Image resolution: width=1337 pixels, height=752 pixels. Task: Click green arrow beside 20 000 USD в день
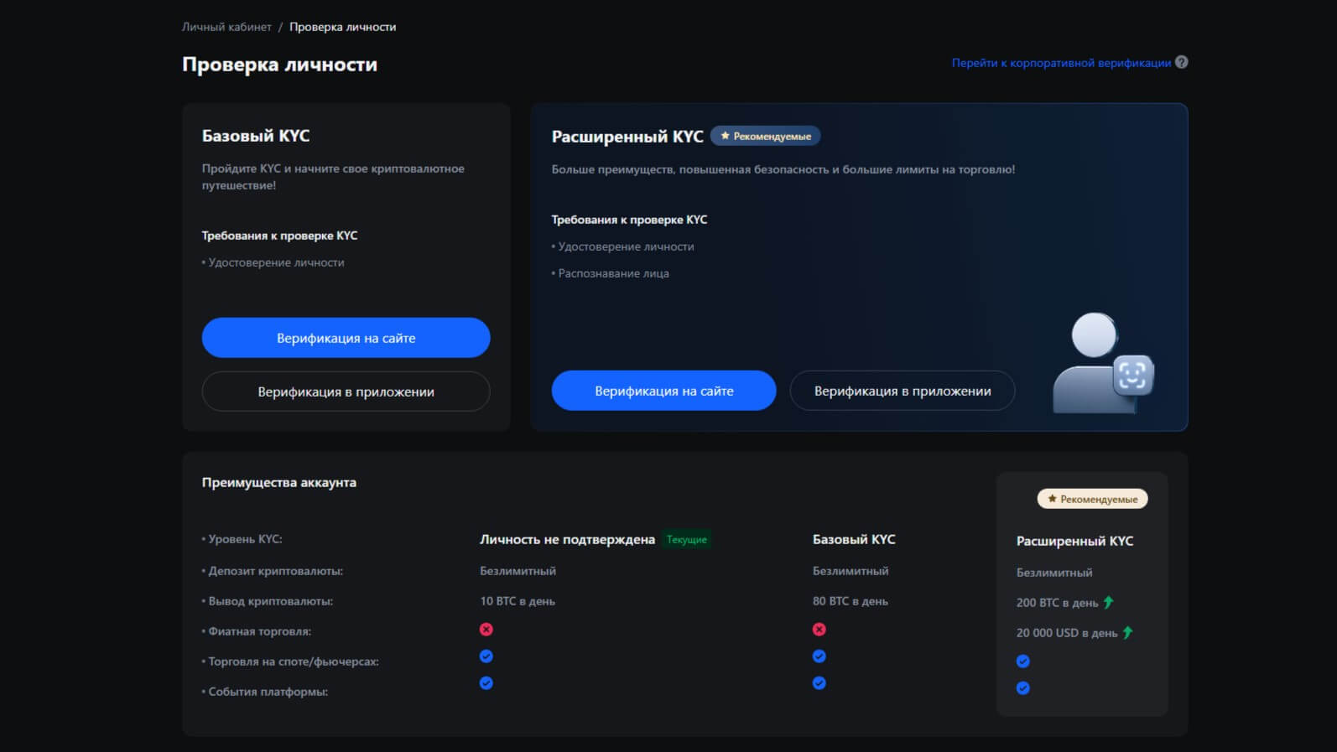point(1127,633)
